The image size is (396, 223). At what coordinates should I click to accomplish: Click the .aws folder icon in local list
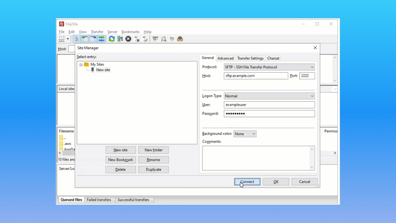coord(61,144)
